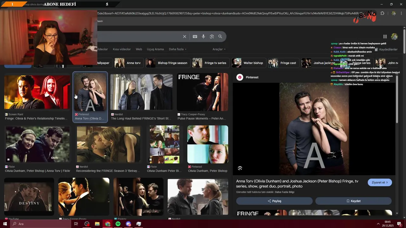Open the Kaydedilenler saved items link
The image size is (406, 228).
tap(386, 50)
